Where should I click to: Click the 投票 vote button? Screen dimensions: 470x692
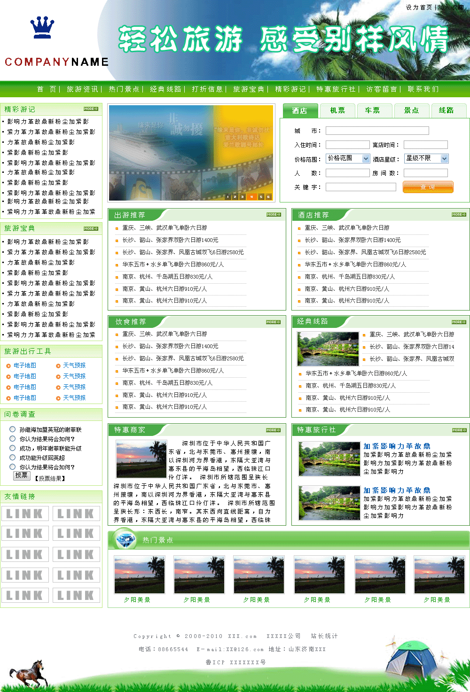tap(22, 475)
